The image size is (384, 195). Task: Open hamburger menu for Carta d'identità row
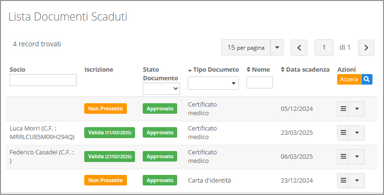click(343, 180)
